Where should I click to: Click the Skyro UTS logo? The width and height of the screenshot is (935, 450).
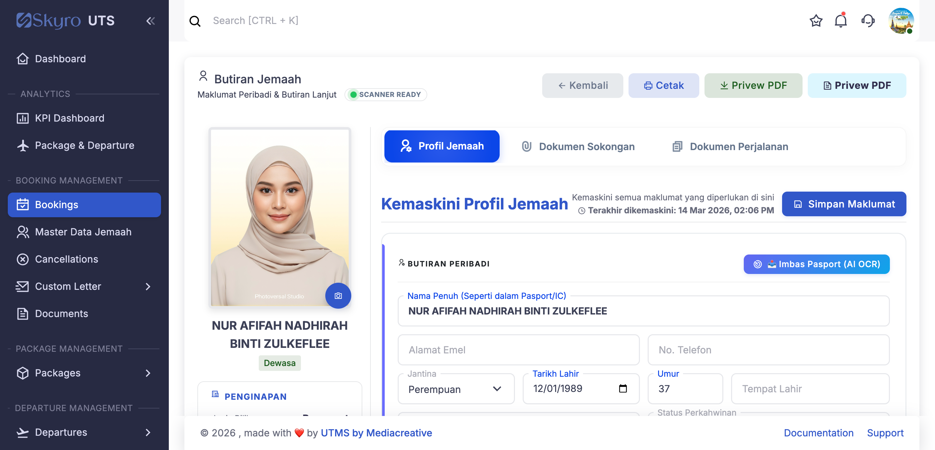pyautogui.click(x=66, y=21)
